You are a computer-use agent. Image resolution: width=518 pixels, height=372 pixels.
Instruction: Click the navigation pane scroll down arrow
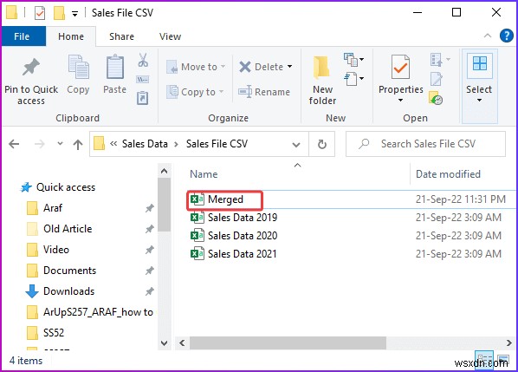pyautogui.click(x=165, y=343)
